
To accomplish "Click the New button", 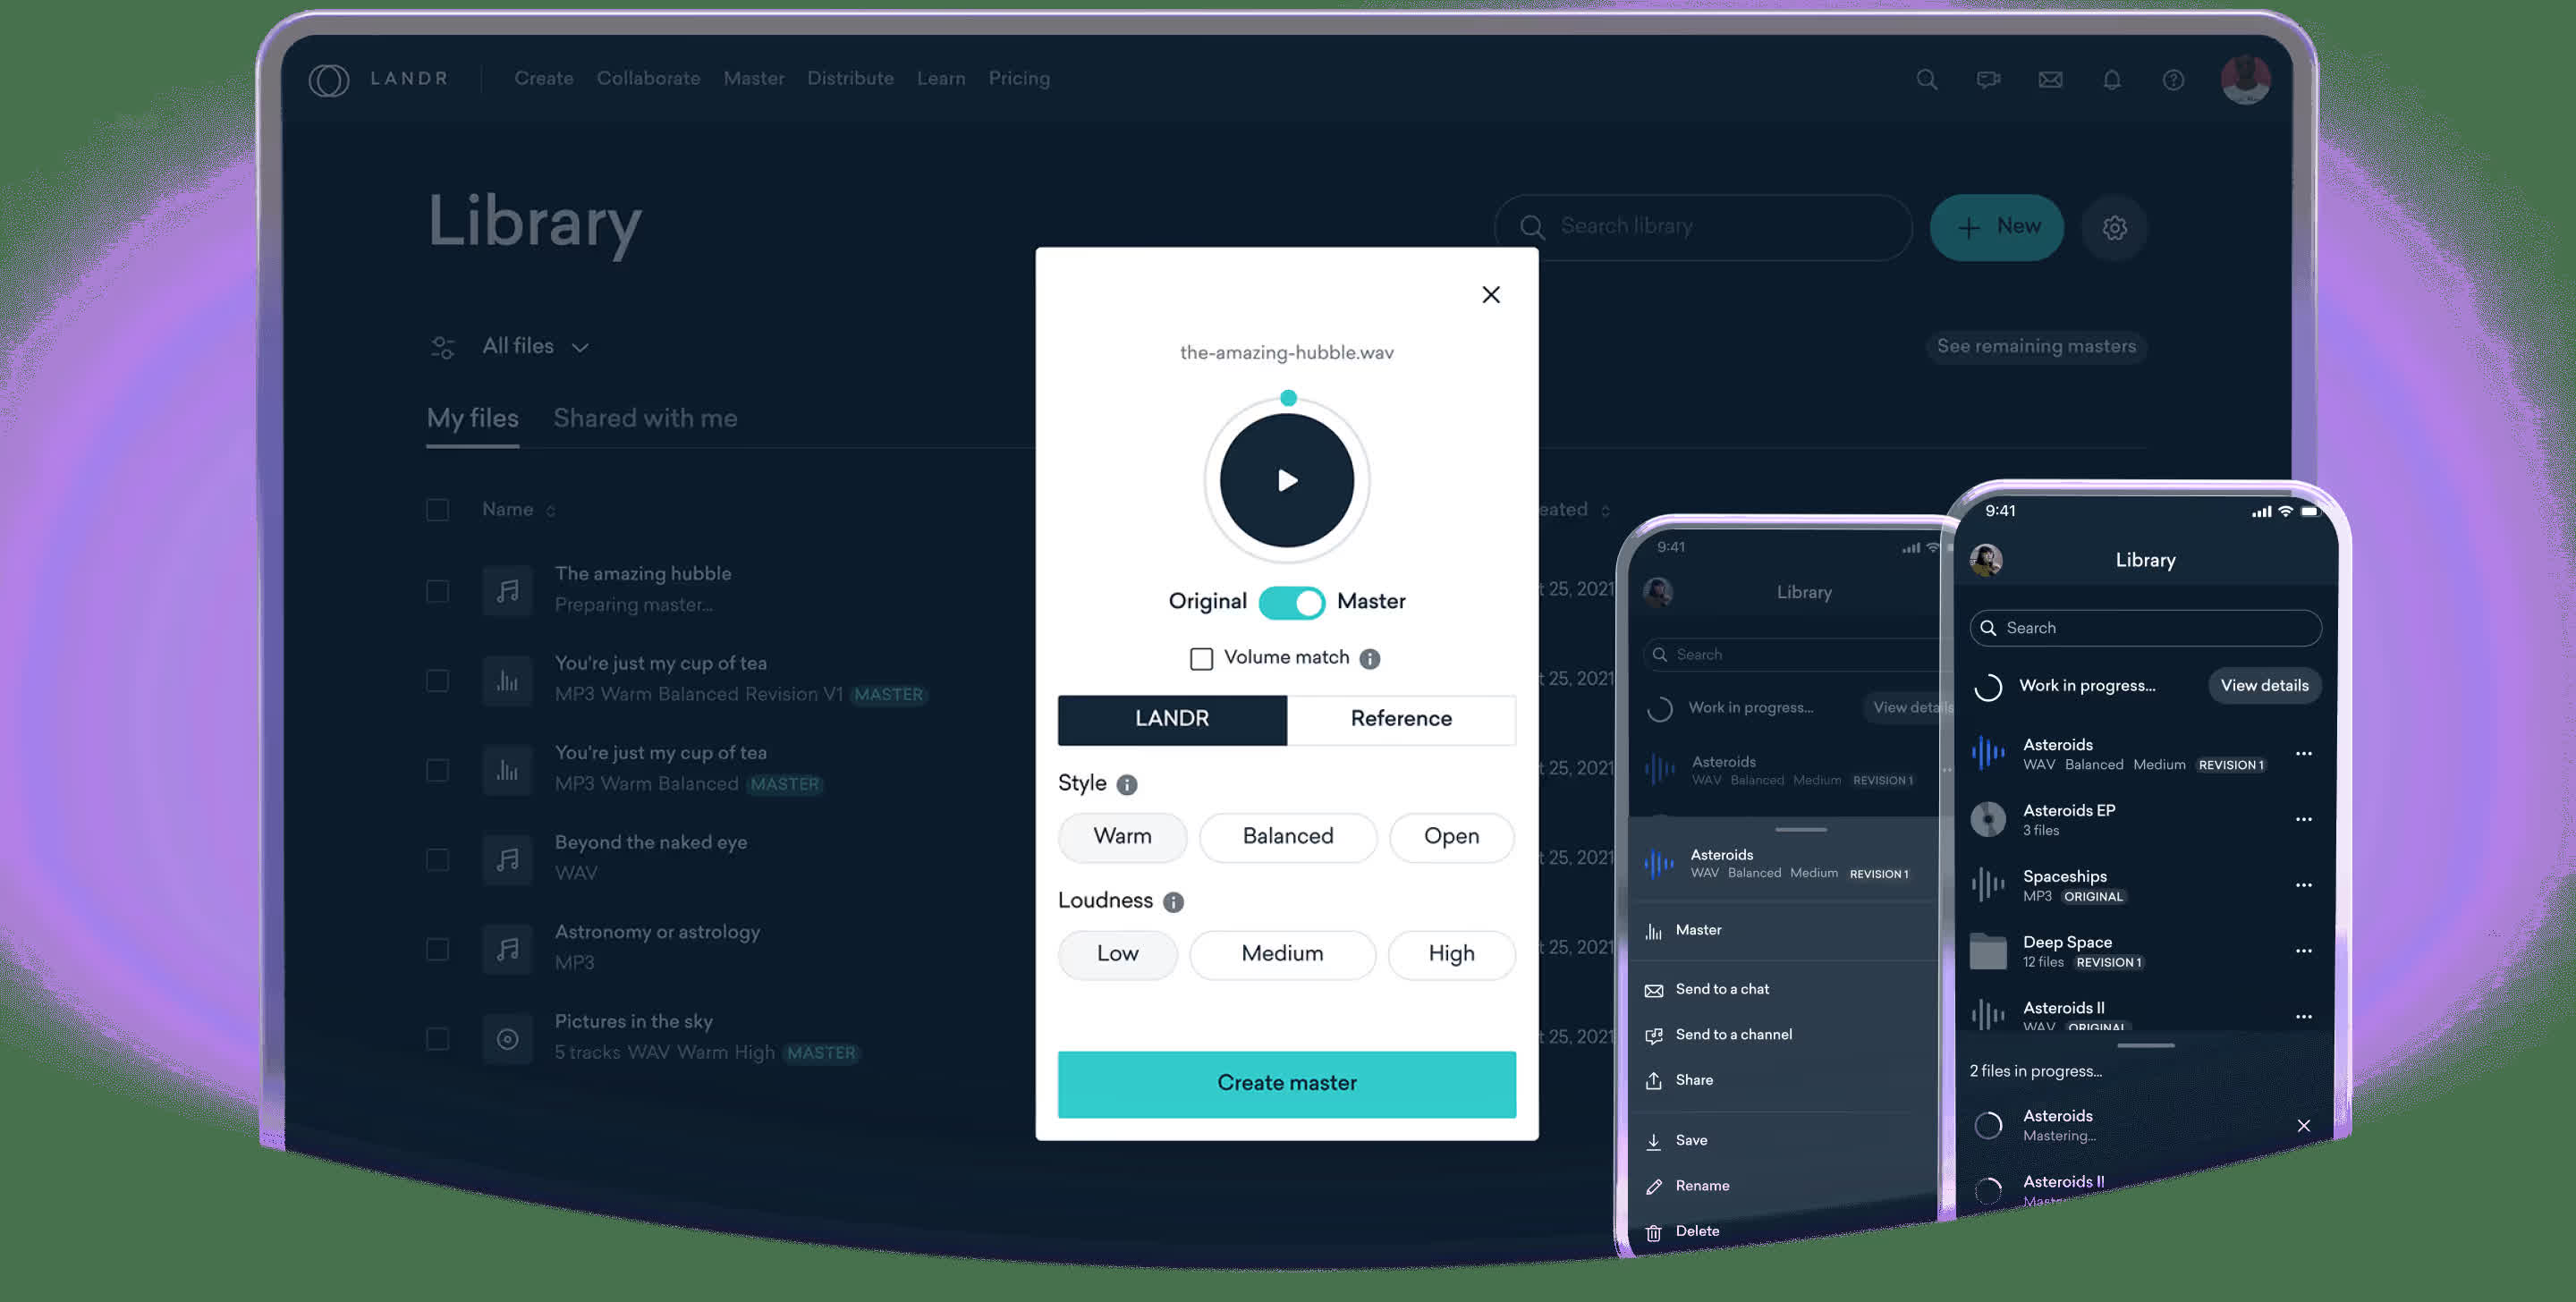I will [x=1997, y=228].
